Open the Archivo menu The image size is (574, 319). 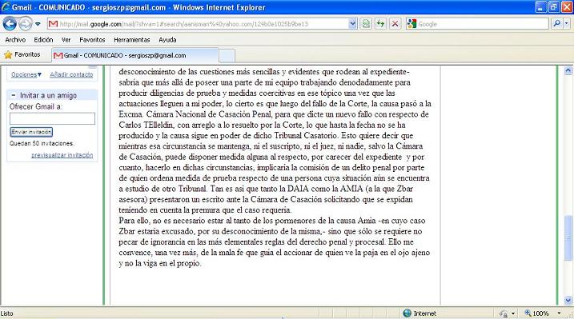tap(15, 40)
